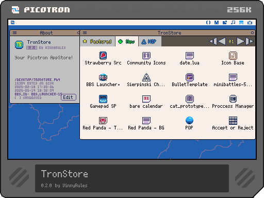The width and height of the screenshot is (264, 198).
Task: Open the Accept or Reject grid icon
Action: (233, 121)
